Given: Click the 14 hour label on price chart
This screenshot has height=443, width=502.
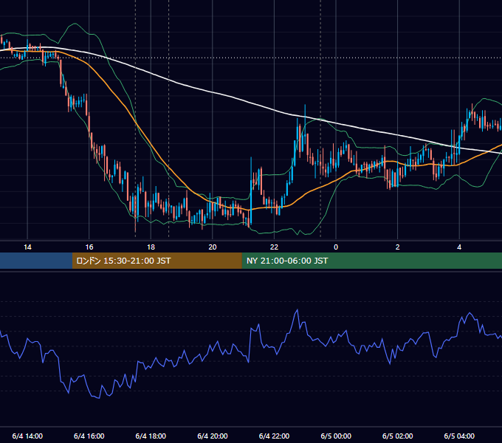Looking at the screenshot, I should pos(27,247).
